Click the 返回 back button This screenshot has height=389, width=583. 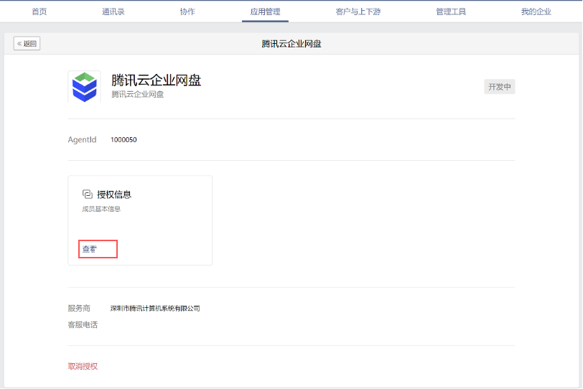click(x=27, y=44)
